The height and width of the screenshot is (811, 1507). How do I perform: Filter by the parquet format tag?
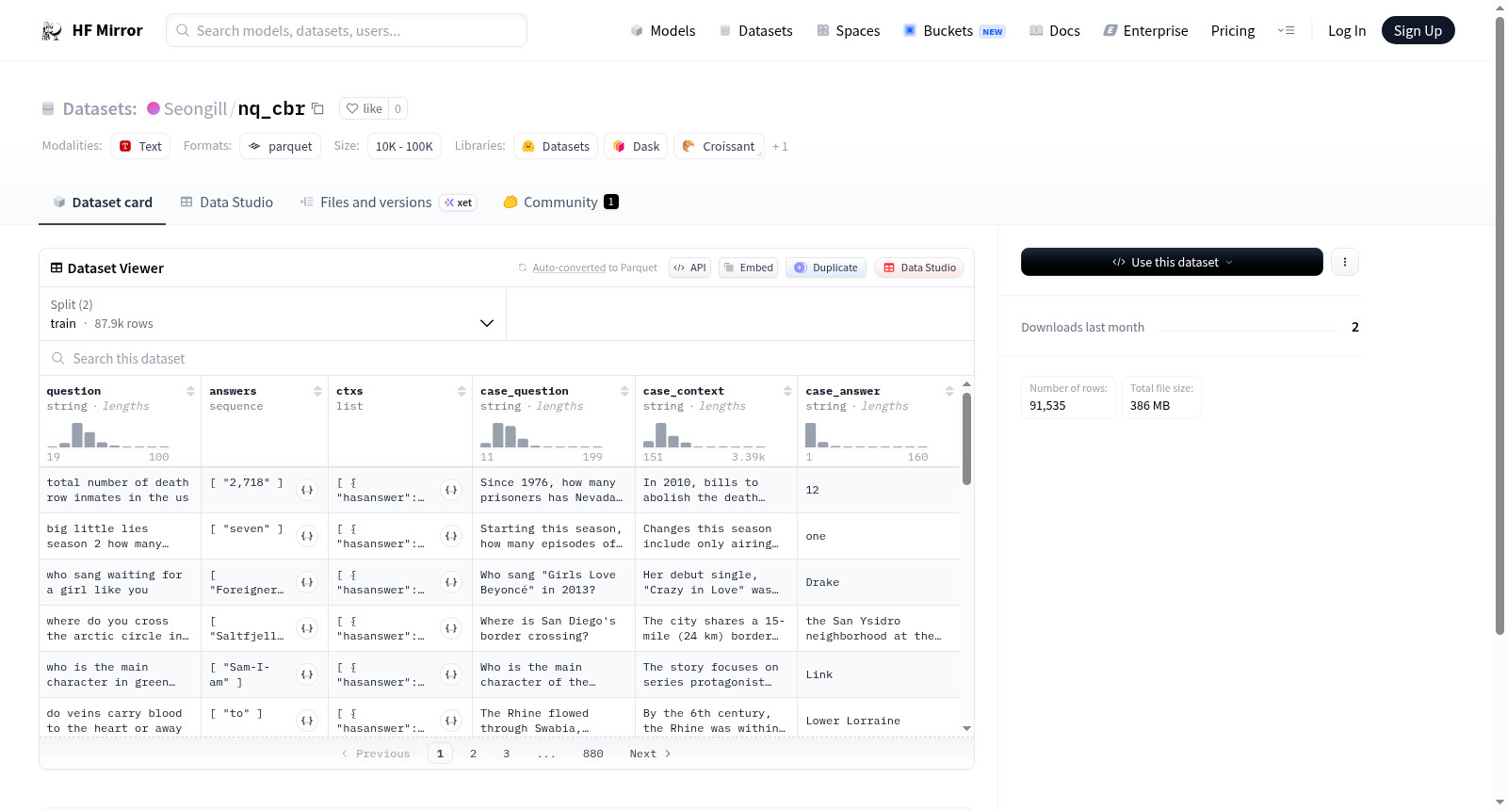click(281, 146)
